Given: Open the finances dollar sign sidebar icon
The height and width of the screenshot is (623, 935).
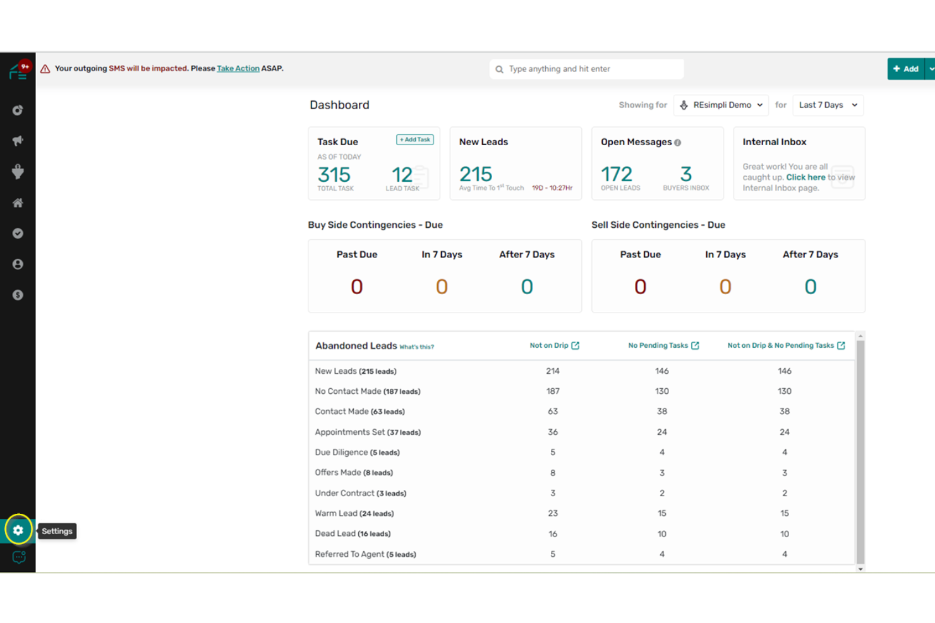Looking at the screenshot, I should pyautogui.click(x=17, y=294).
